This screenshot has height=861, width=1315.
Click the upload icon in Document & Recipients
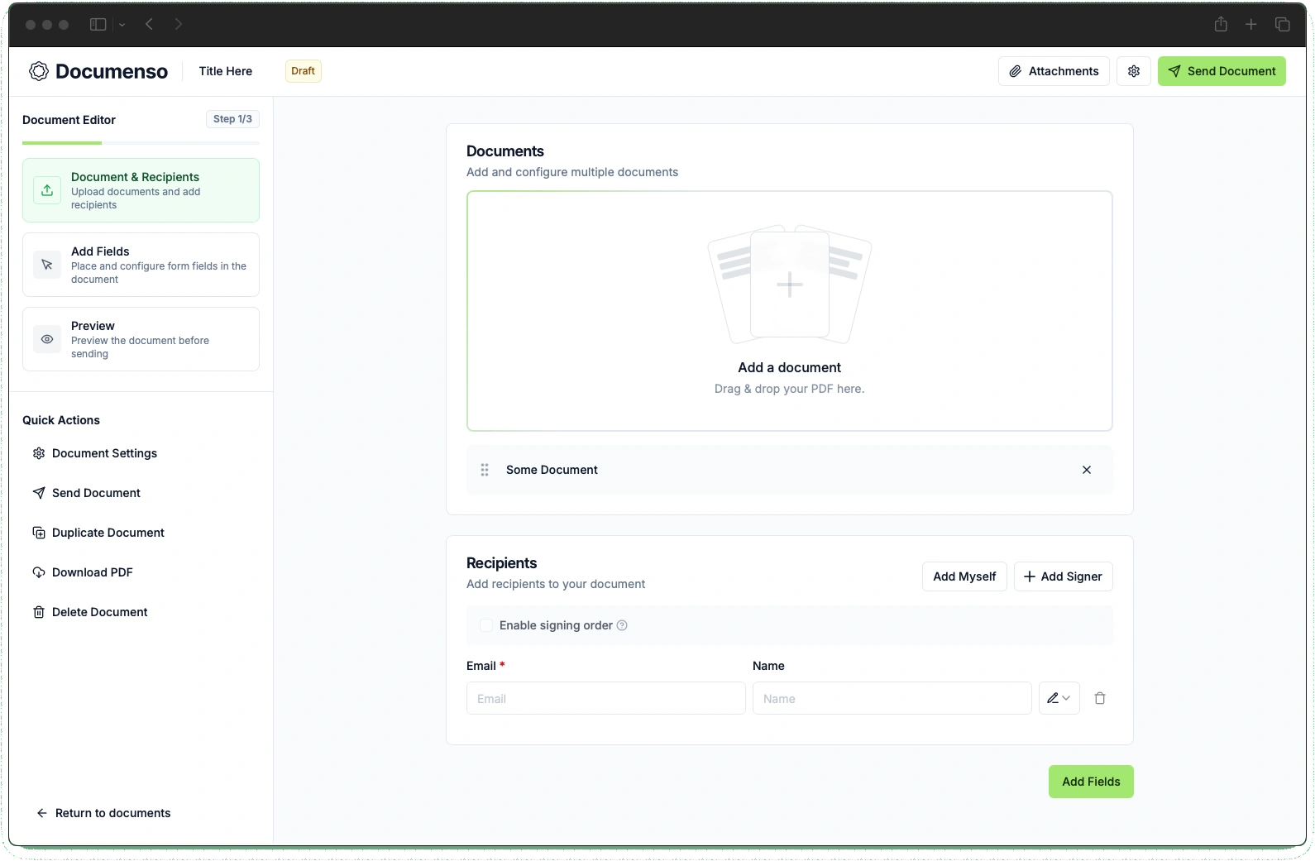point(47,190)
